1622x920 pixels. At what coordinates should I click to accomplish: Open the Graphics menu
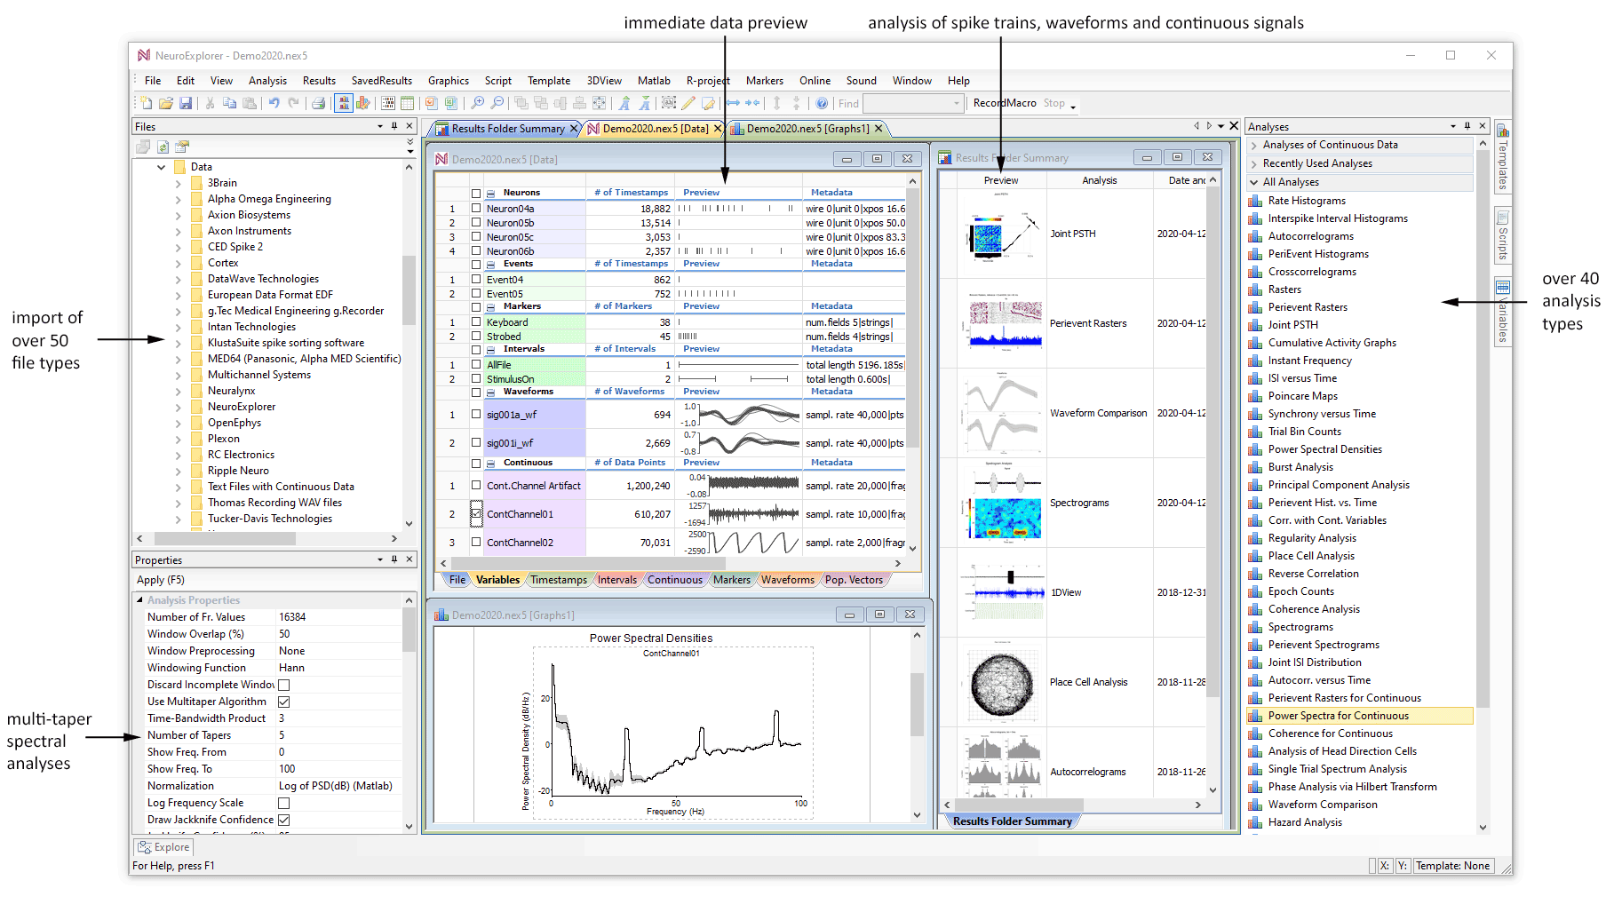pyautogui.click(x=448, y=80)
